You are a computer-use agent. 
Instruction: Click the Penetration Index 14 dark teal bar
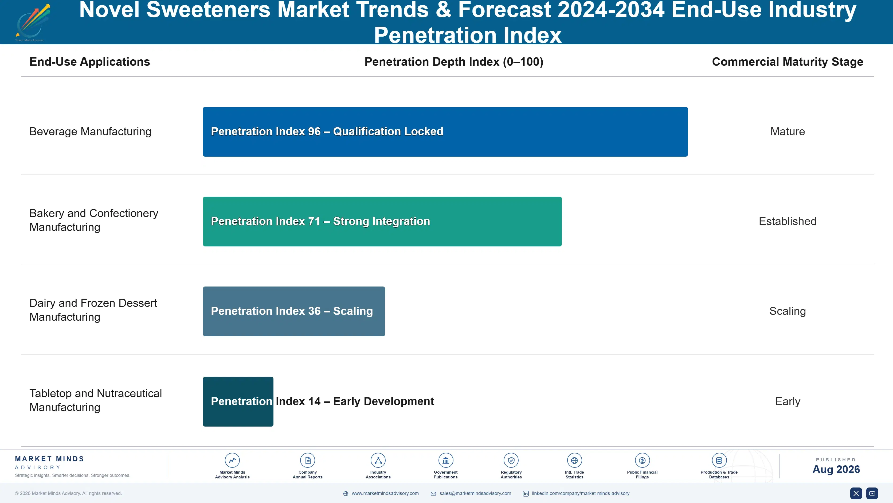pos(238,402)
